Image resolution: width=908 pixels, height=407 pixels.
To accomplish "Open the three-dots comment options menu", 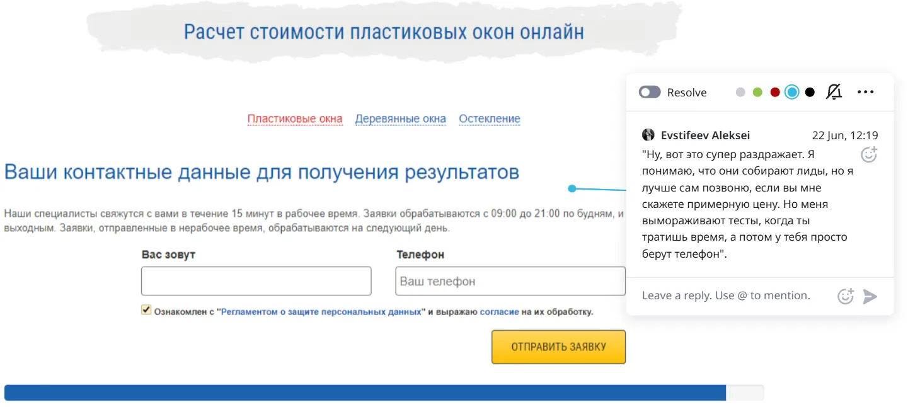I will pyautogui.click(x=866, y=92).
